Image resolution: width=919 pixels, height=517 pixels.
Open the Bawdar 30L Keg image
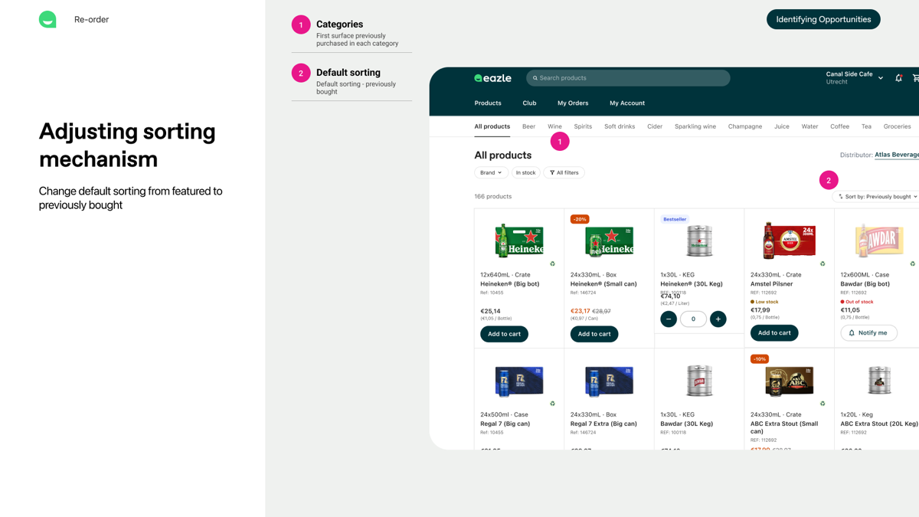pos(699,381)
